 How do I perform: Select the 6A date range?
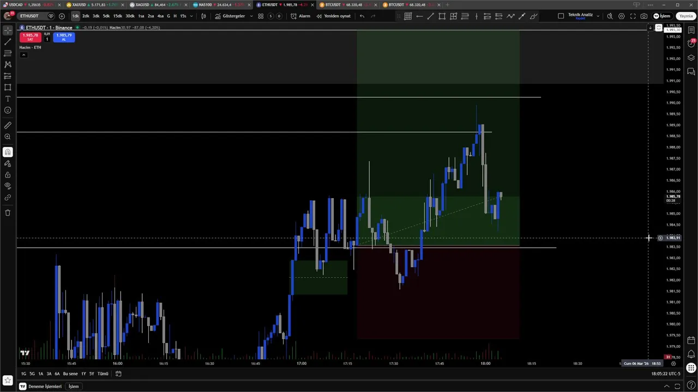point(57,373)
